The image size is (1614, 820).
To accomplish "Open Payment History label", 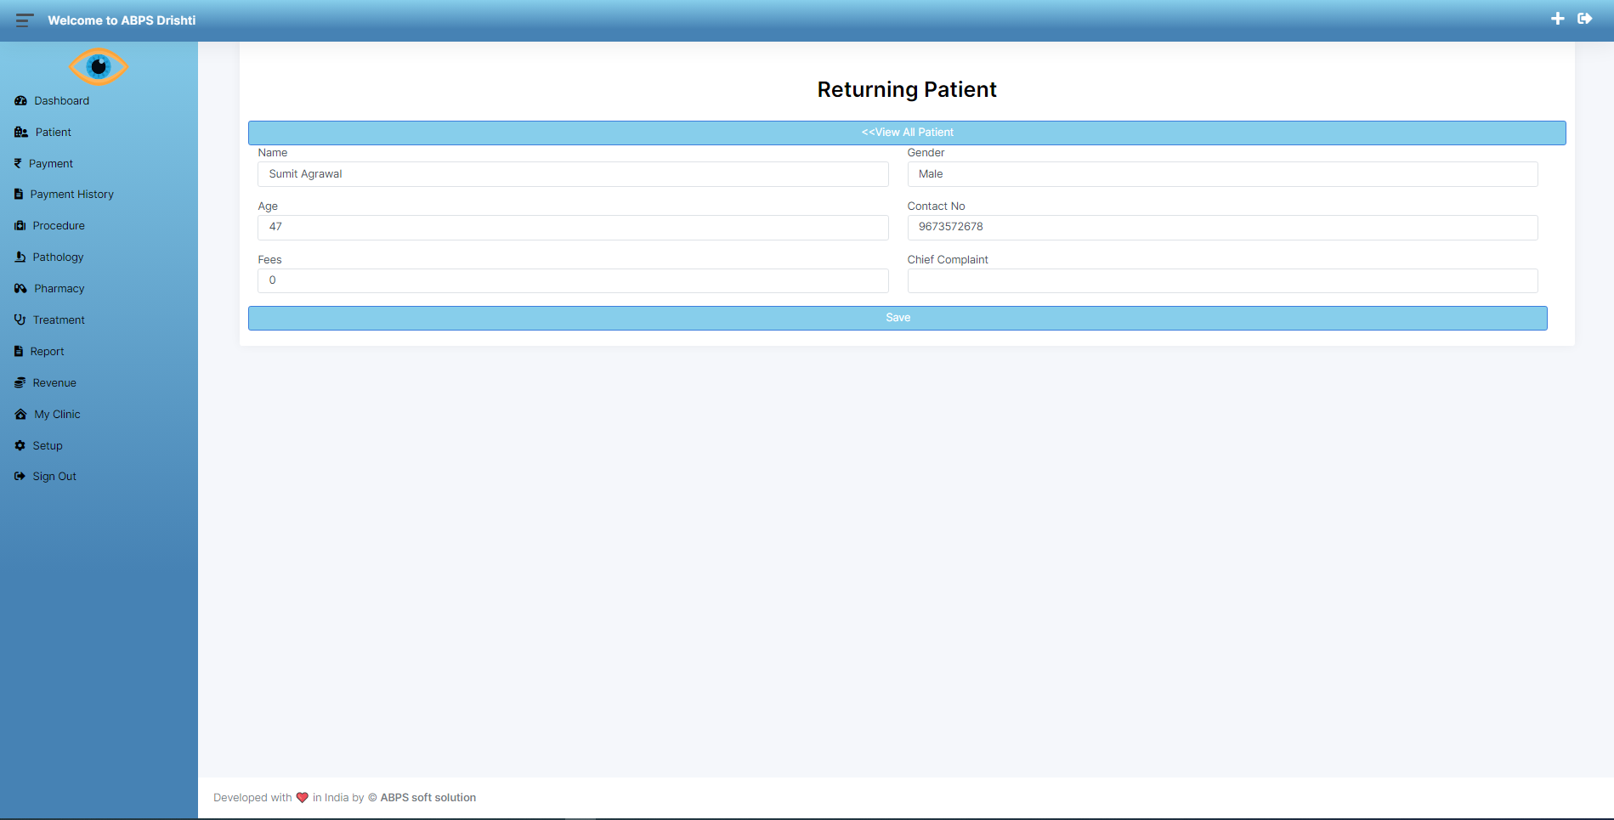I will pyautogui.click(x=72, y=195).
